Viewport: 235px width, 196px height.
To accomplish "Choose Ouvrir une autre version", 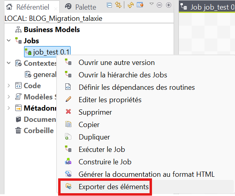I will (x=117, y=63).
